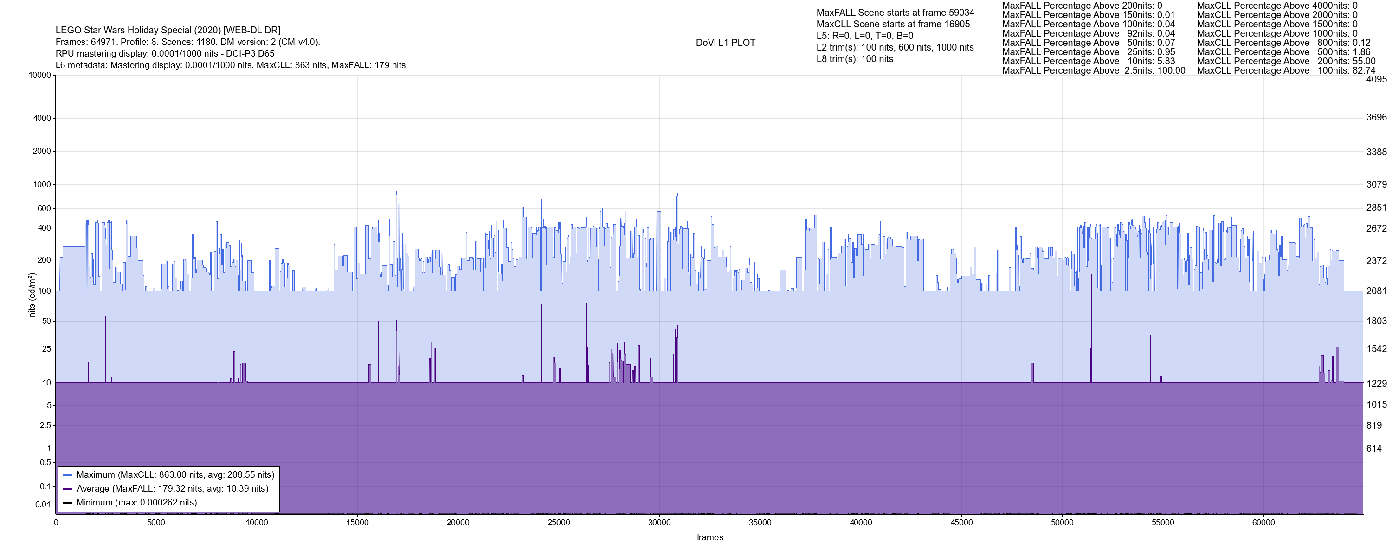The width and height of the screenshot is (1392, 556).
Task: Click the black Minimum legend line swatch
Action: (68, 503)
